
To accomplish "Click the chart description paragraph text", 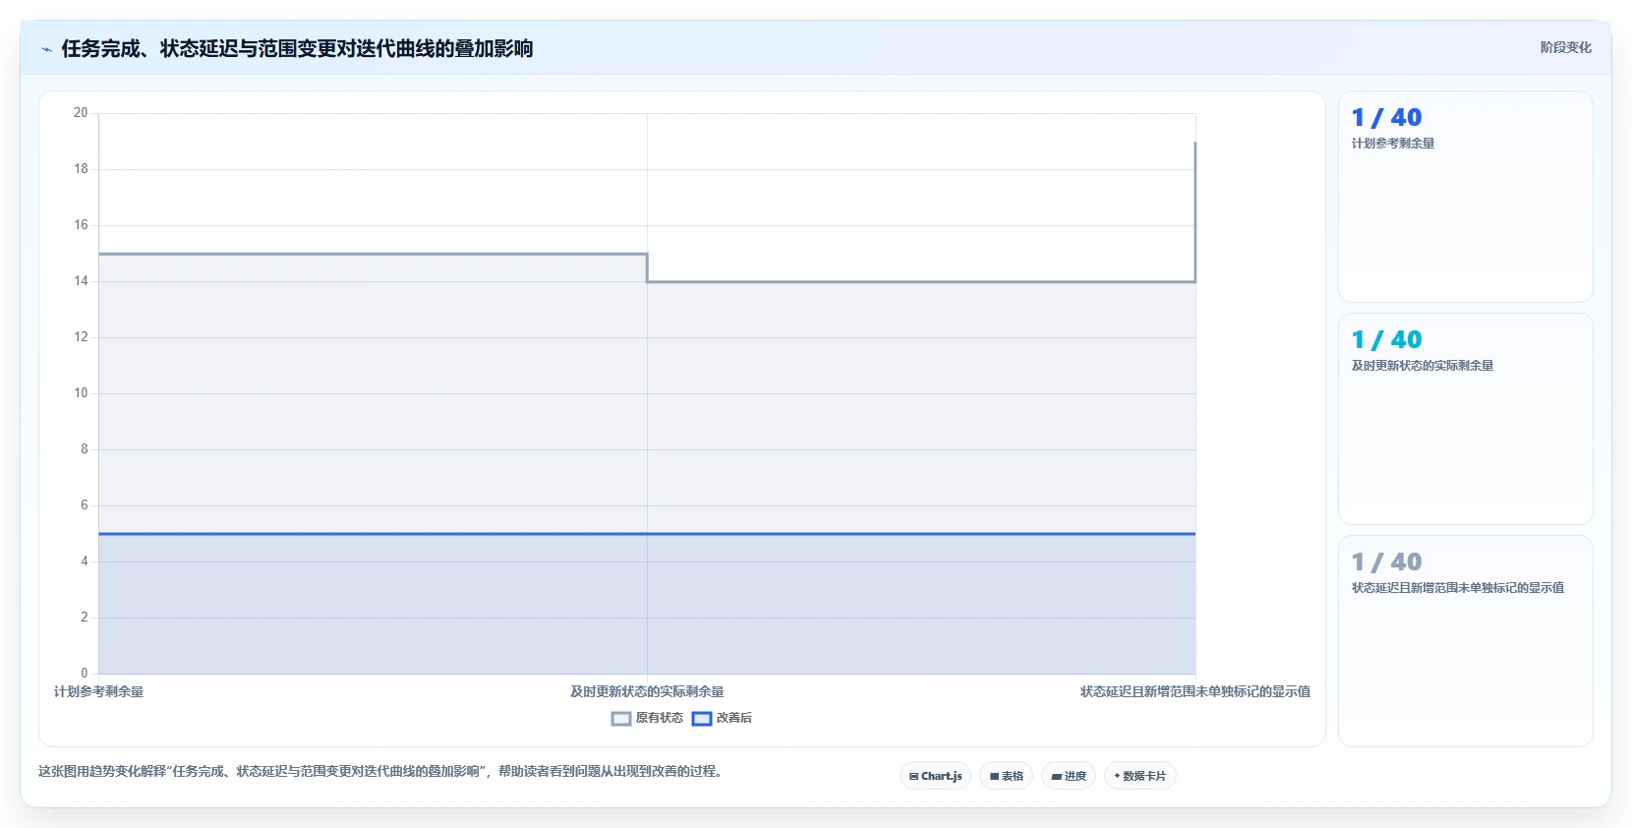I will tap(382, 772).
